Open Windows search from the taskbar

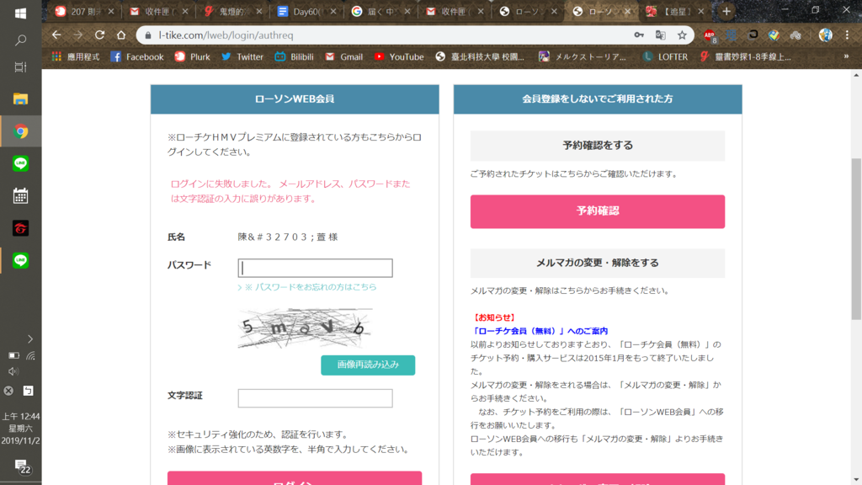coord(20,40)
